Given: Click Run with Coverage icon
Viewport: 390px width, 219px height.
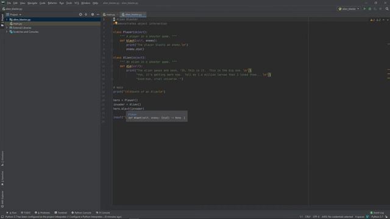Looking at the screenshot, I should point(375,9).
